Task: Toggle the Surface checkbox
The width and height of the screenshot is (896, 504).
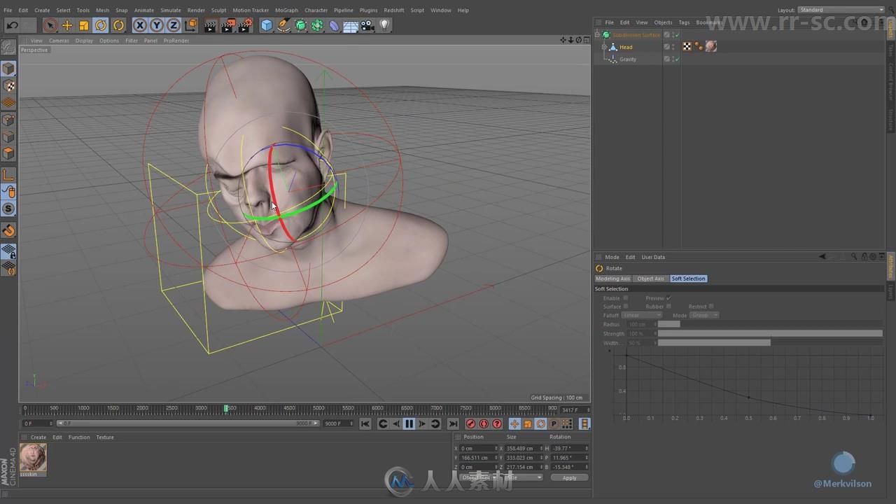Action: (626, 307)
